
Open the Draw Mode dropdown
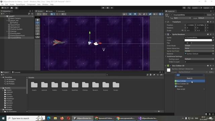(199, 46)
